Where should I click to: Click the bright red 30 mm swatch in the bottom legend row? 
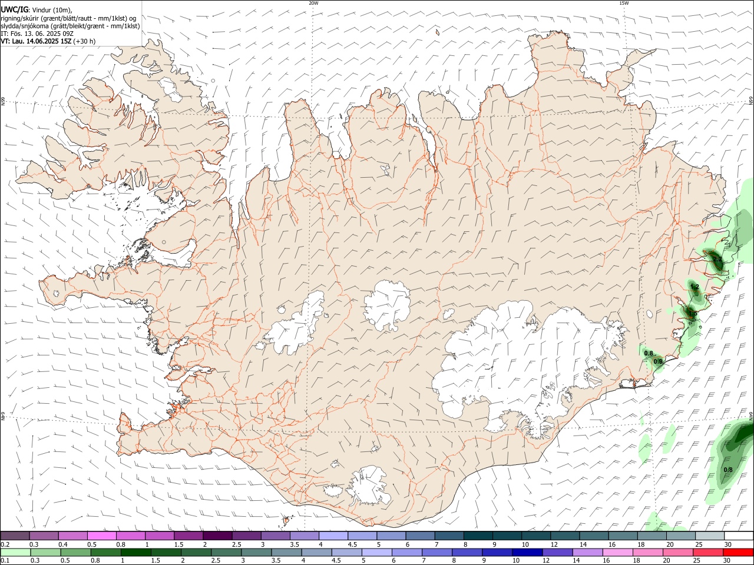[738, 552]
